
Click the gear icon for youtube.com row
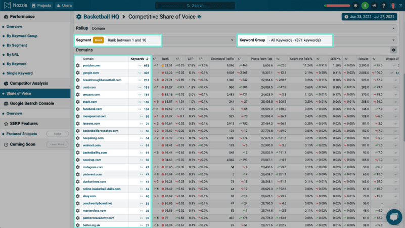(x=78, y=66)
